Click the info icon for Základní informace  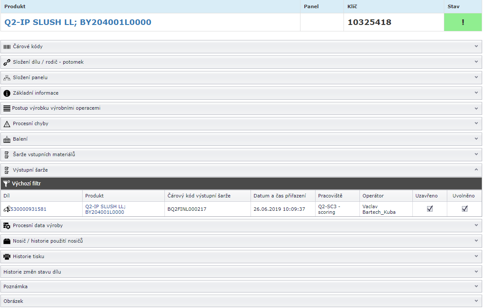coord(7,93)
